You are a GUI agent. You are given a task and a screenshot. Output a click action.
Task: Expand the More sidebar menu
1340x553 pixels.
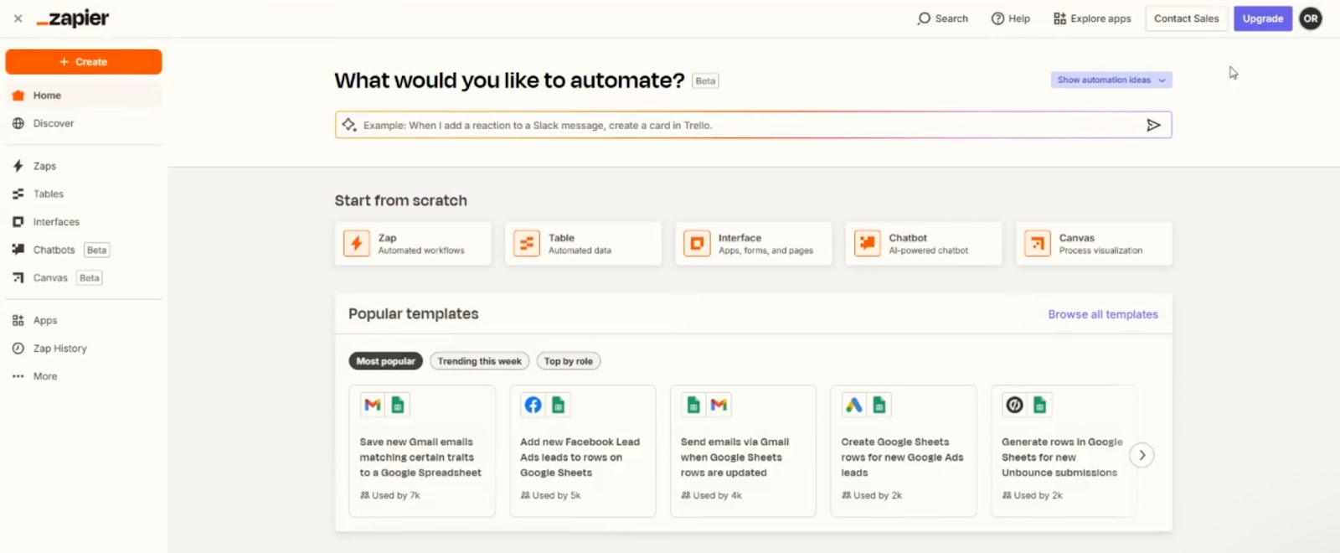(x=84, y=376)
